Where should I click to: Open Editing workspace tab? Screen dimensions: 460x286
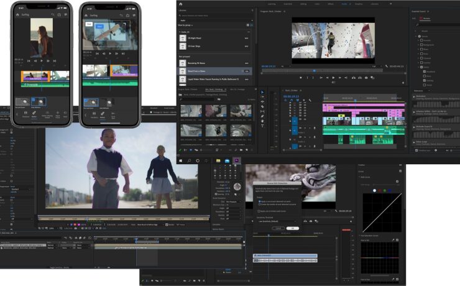coord(303,4)
